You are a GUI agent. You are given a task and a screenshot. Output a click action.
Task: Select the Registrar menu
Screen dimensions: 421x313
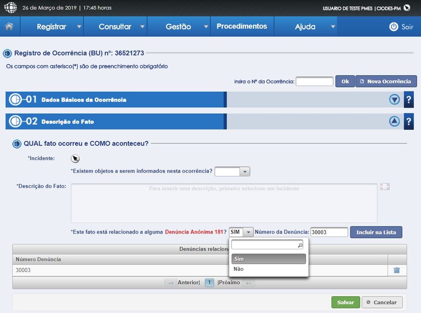tap(52, 27)
